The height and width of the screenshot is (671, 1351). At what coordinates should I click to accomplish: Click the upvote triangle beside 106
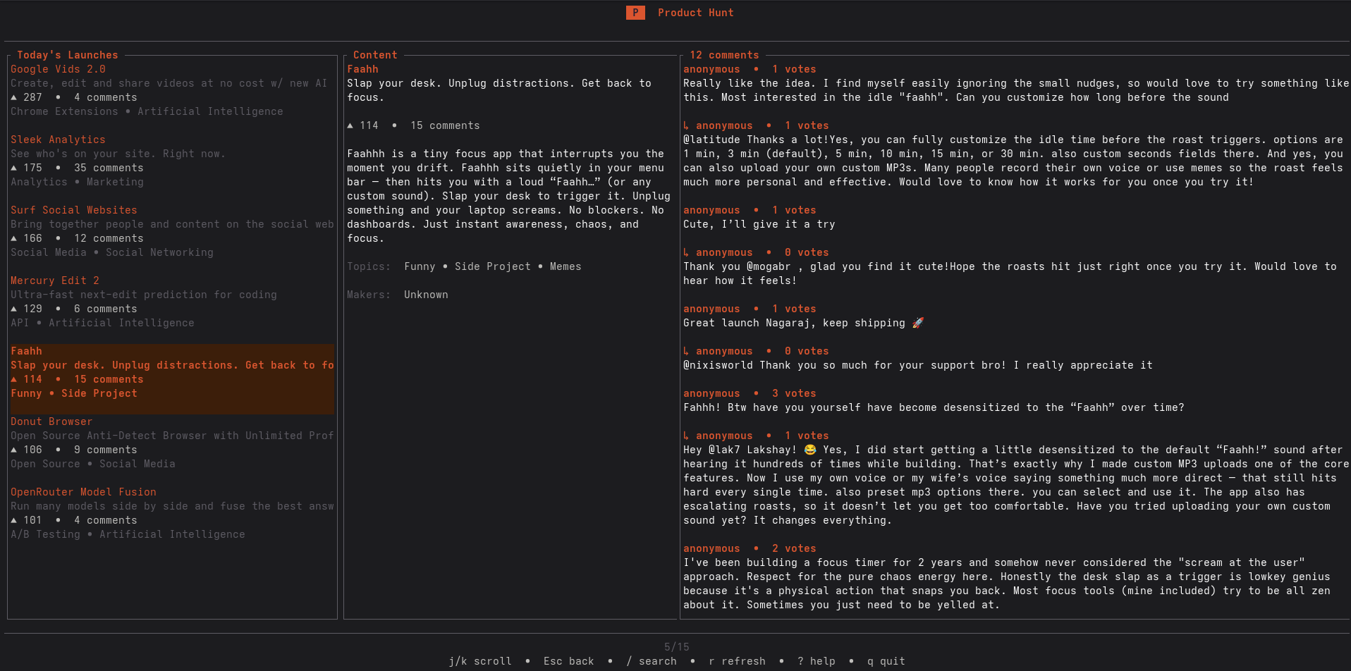13,450
